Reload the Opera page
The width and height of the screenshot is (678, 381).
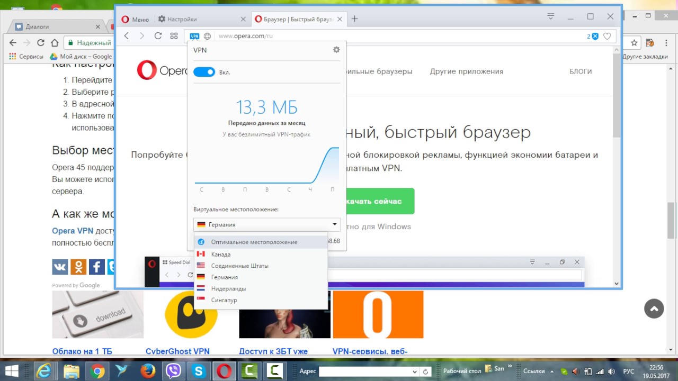[x=158, y=36]
